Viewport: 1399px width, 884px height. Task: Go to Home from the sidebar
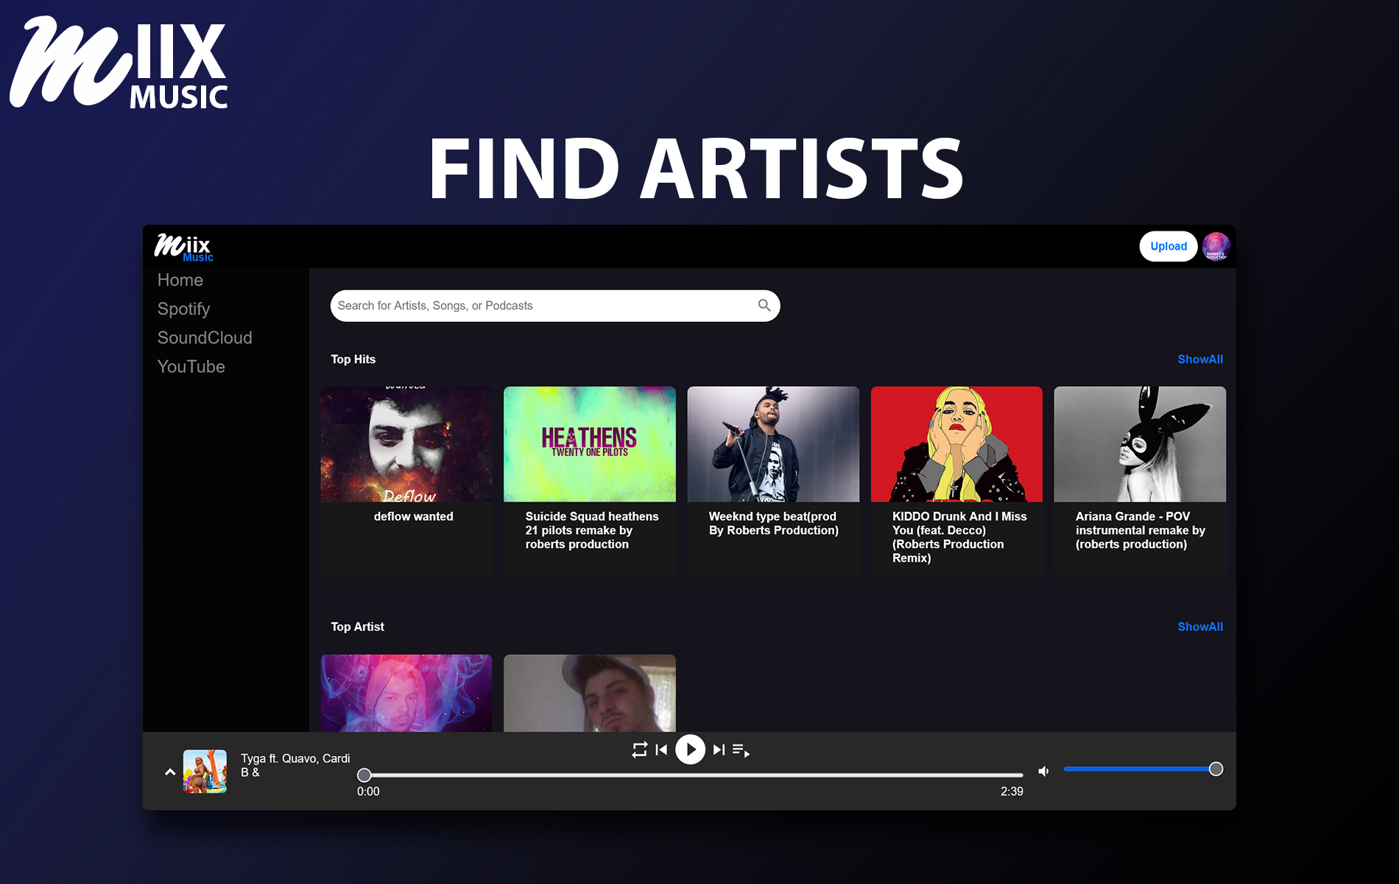[180, 280]
